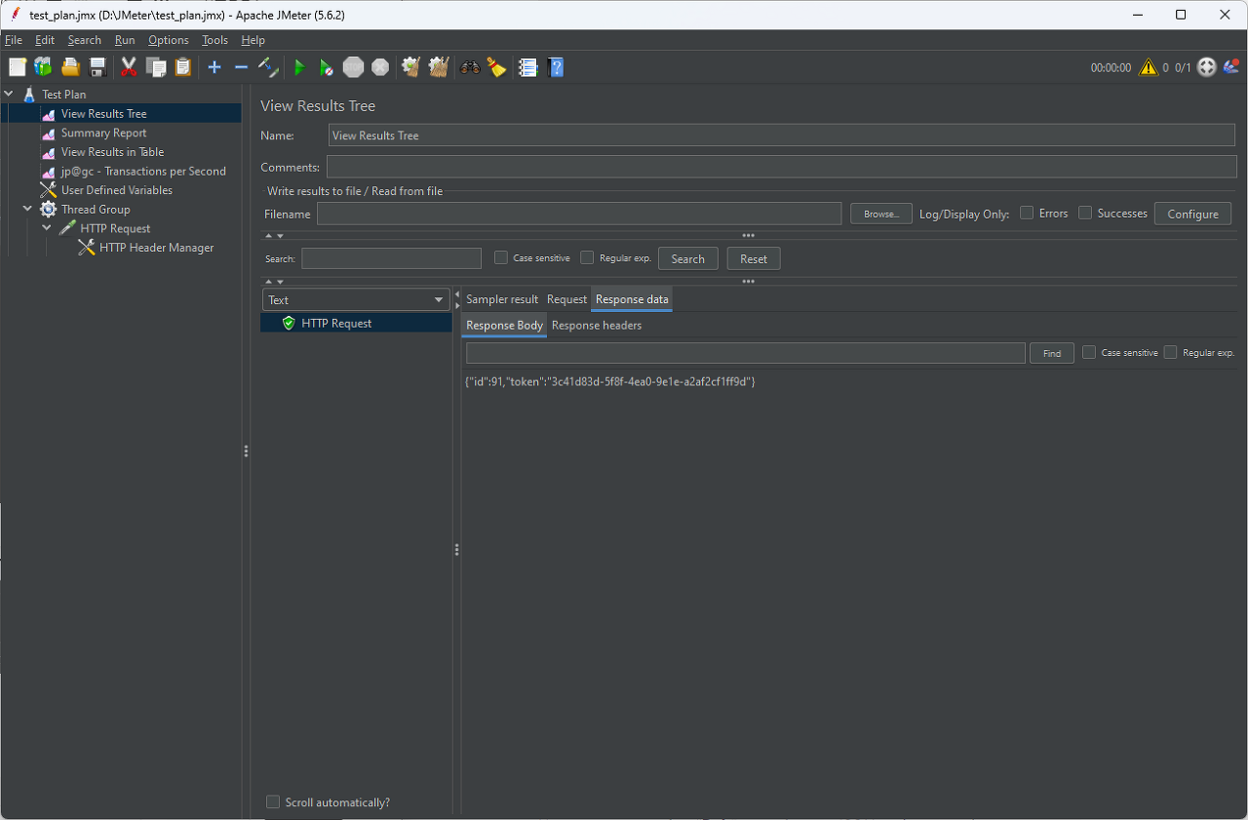Open the Tools menu
Viewport: 1248px width, 820px height.
pyautogui.click(x=215, y=40)
